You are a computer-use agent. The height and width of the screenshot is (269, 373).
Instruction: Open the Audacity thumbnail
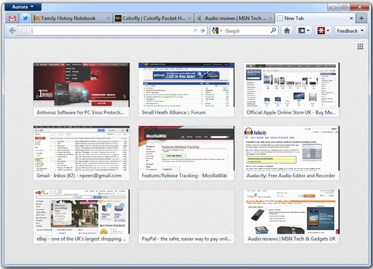tap(291, 148)
